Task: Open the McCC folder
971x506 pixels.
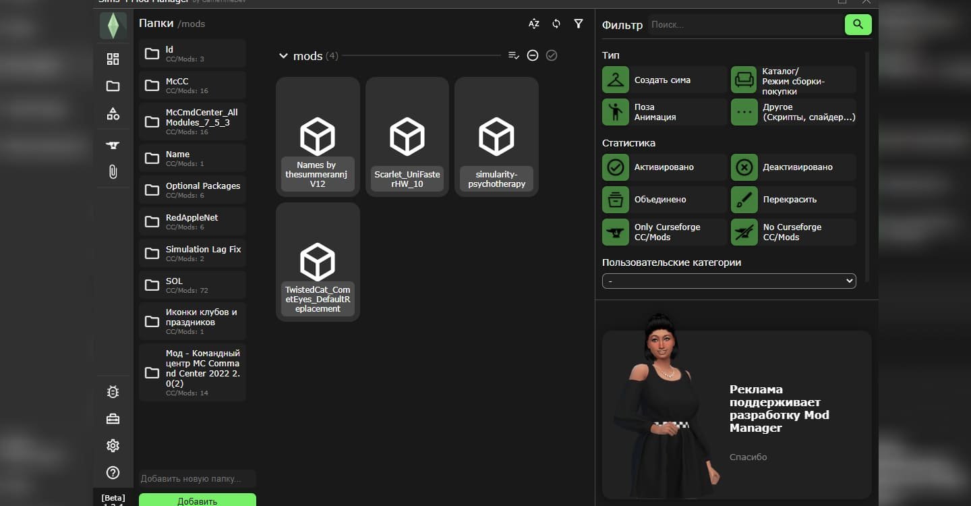Action: pyautogui.click(x=192, y=85)
